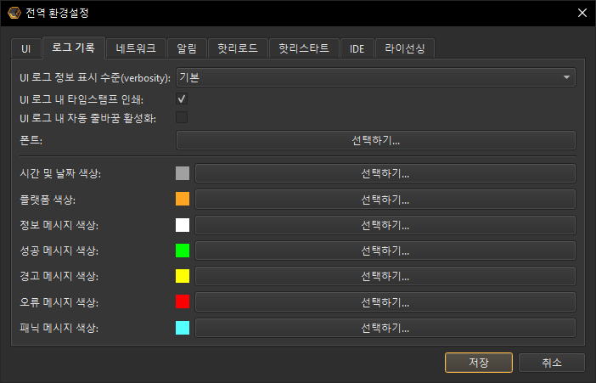Uncheck the UI 로그 내 타임스탬프 인쇄 checkbox

point(182,99)
